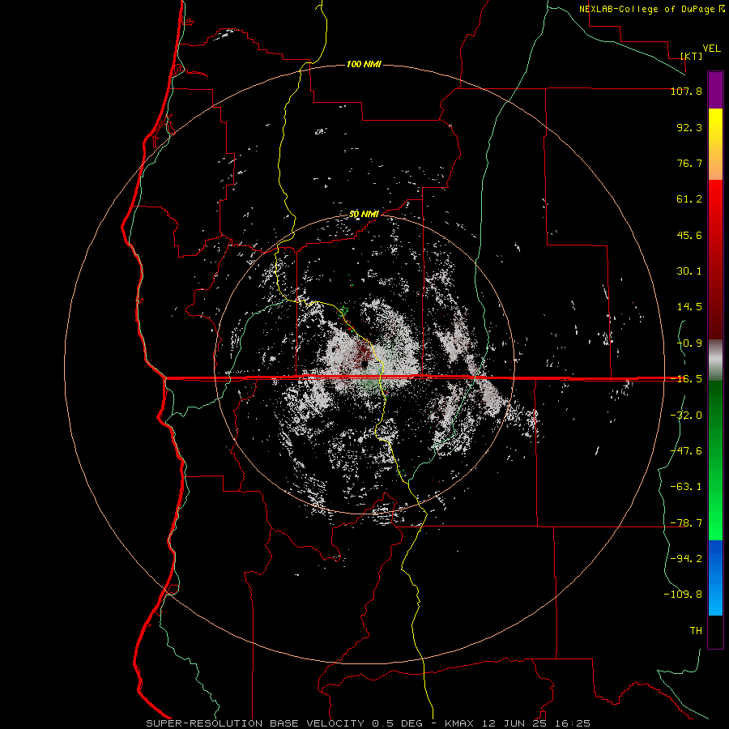This screenshot has height=729, width=729.
Task: Select the 61.2 velocity scale label
Action: click(x=689, y=199)
